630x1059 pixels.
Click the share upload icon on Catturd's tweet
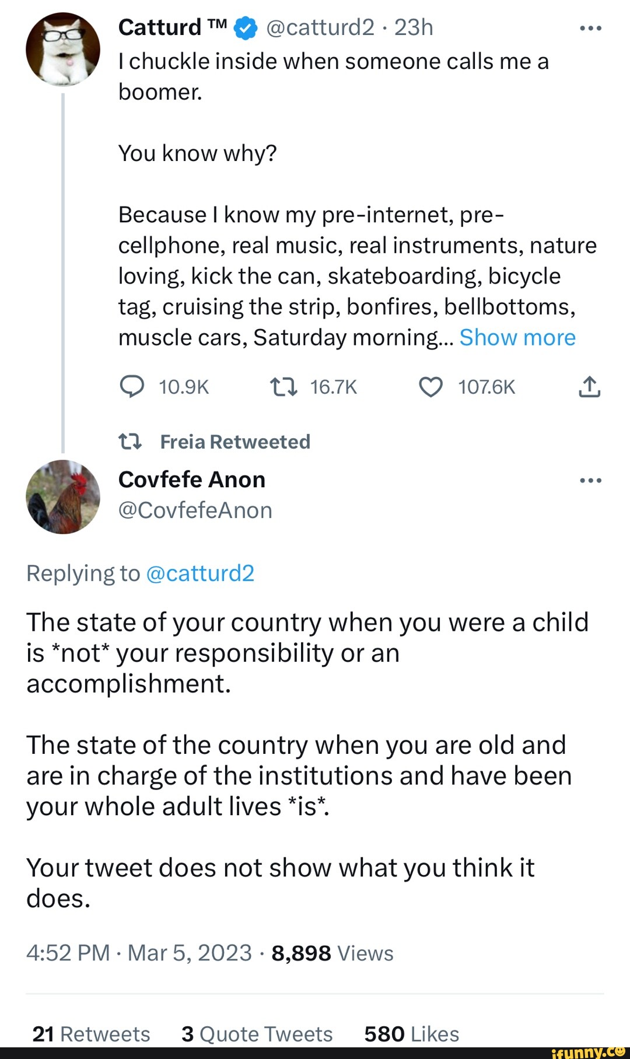pos(589,387)
